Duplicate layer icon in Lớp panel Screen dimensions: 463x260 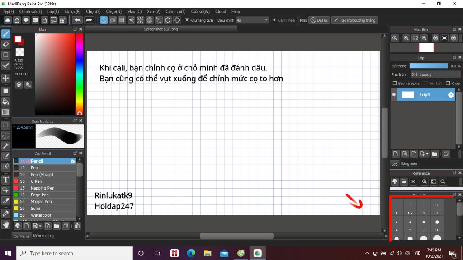coord(446,154)
